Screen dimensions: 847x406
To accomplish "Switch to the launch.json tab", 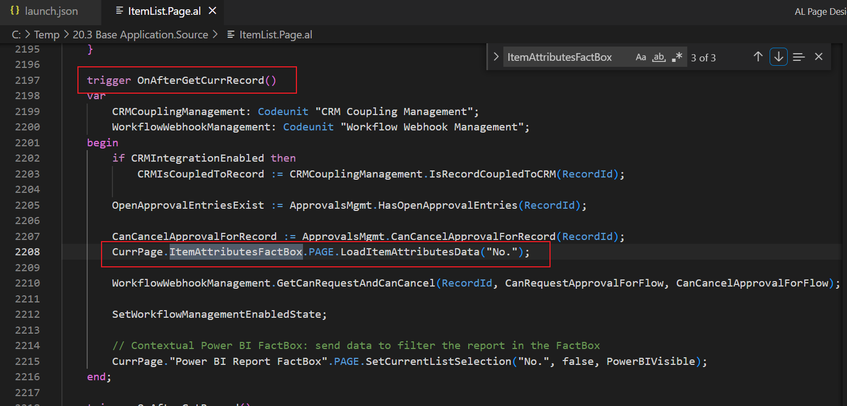I will (x=51, y=10).
